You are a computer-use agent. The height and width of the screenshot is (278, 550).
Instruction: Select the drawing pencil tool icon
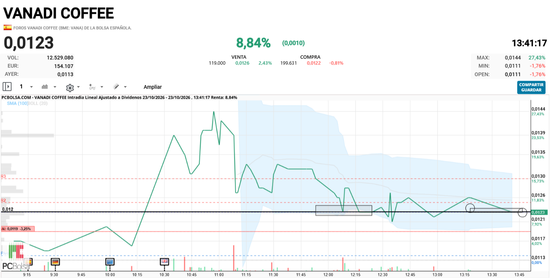coord(116,86)
